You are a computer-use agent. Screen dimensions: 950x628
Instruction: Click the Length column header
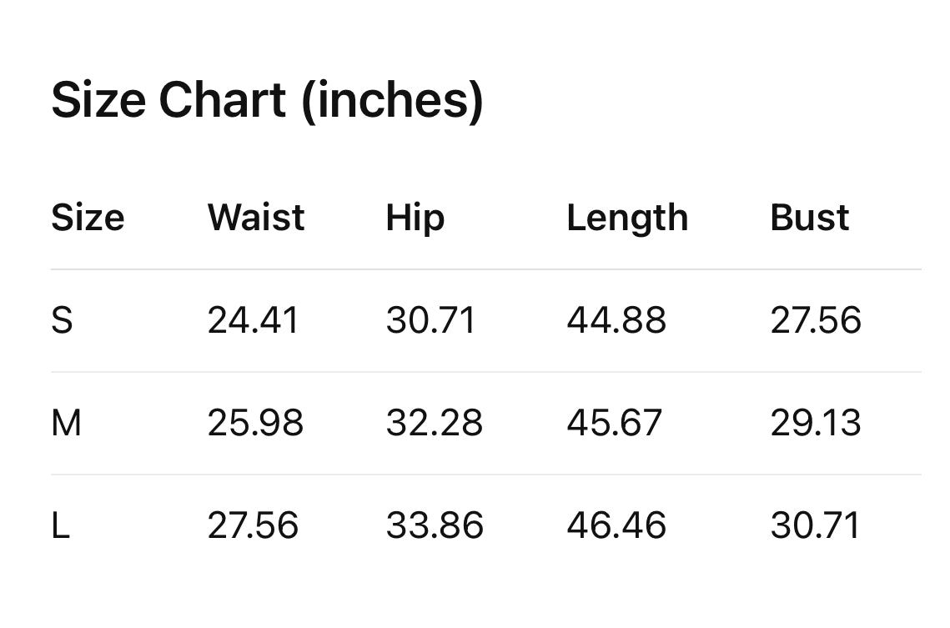tap(627, 219)
